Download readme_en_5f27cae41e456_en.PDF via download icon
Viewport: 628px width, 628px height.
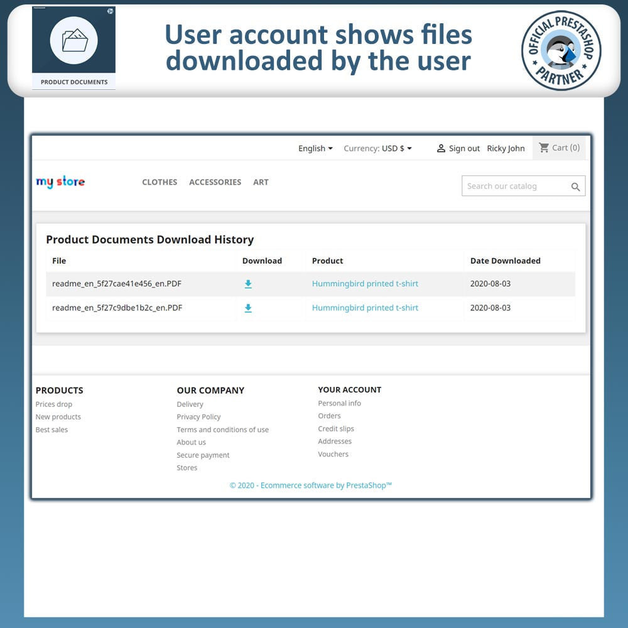click(248, 284)
